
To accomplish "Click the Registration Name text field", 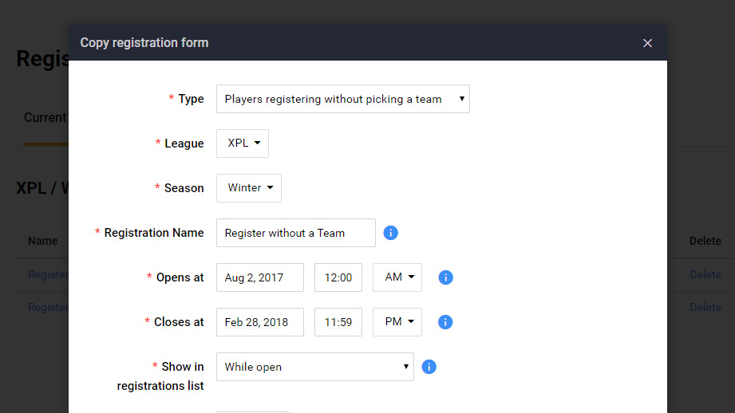I will (x=295, y=233).
